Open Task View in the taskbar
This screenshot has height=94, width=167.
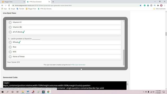tap(17, 92)
